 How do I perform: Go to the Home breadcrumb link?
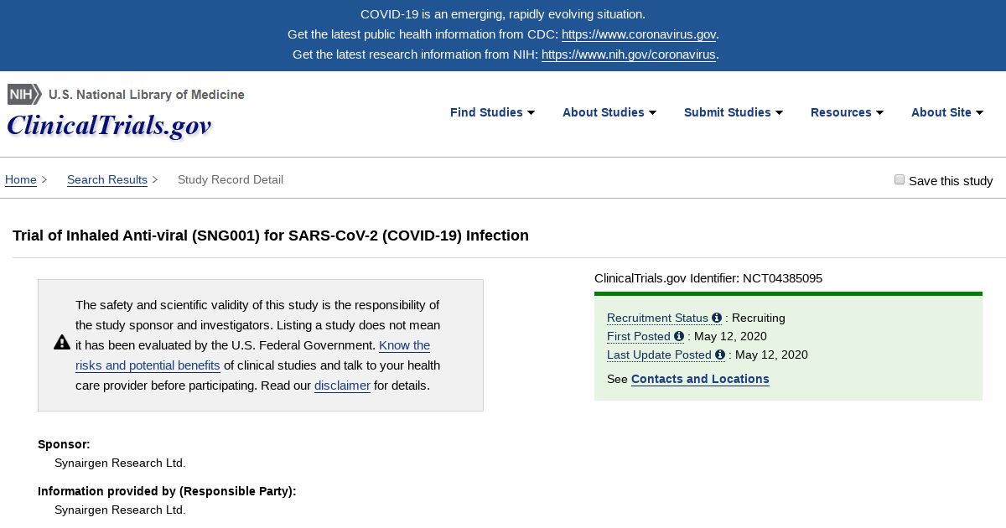21,179
